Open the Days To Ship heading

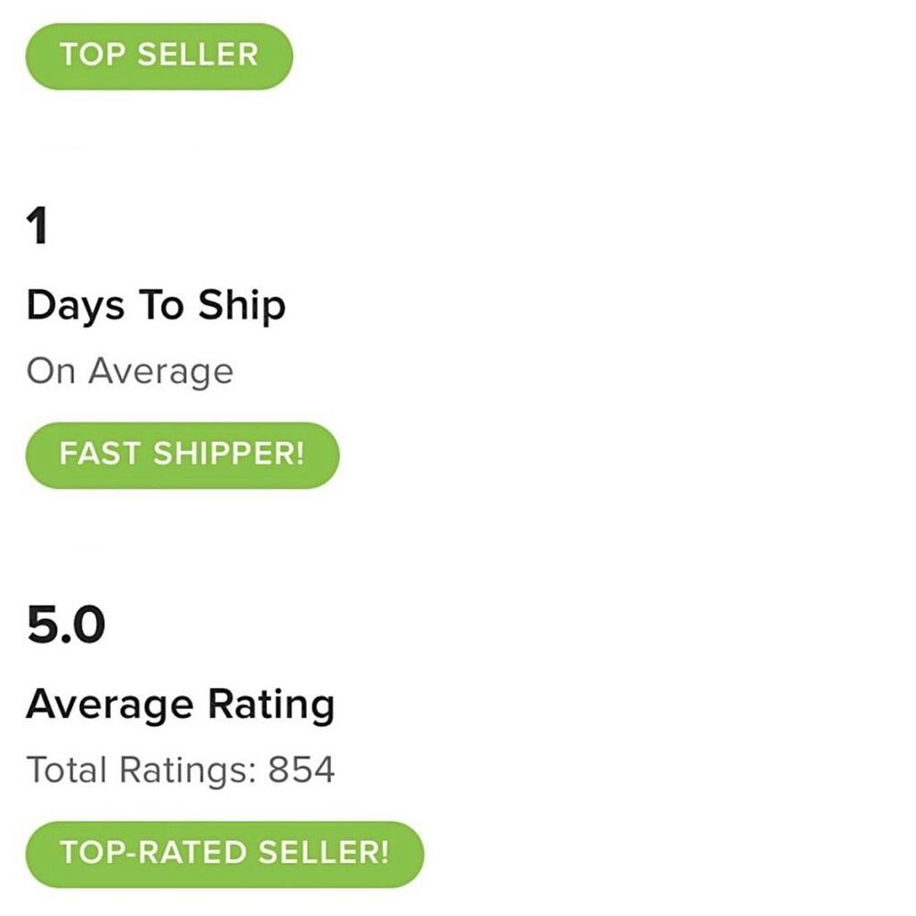coord(156,306)
